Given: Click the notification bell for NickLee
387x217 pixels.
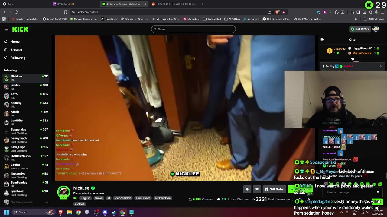Looking at the screenshot, I should 247,189.
